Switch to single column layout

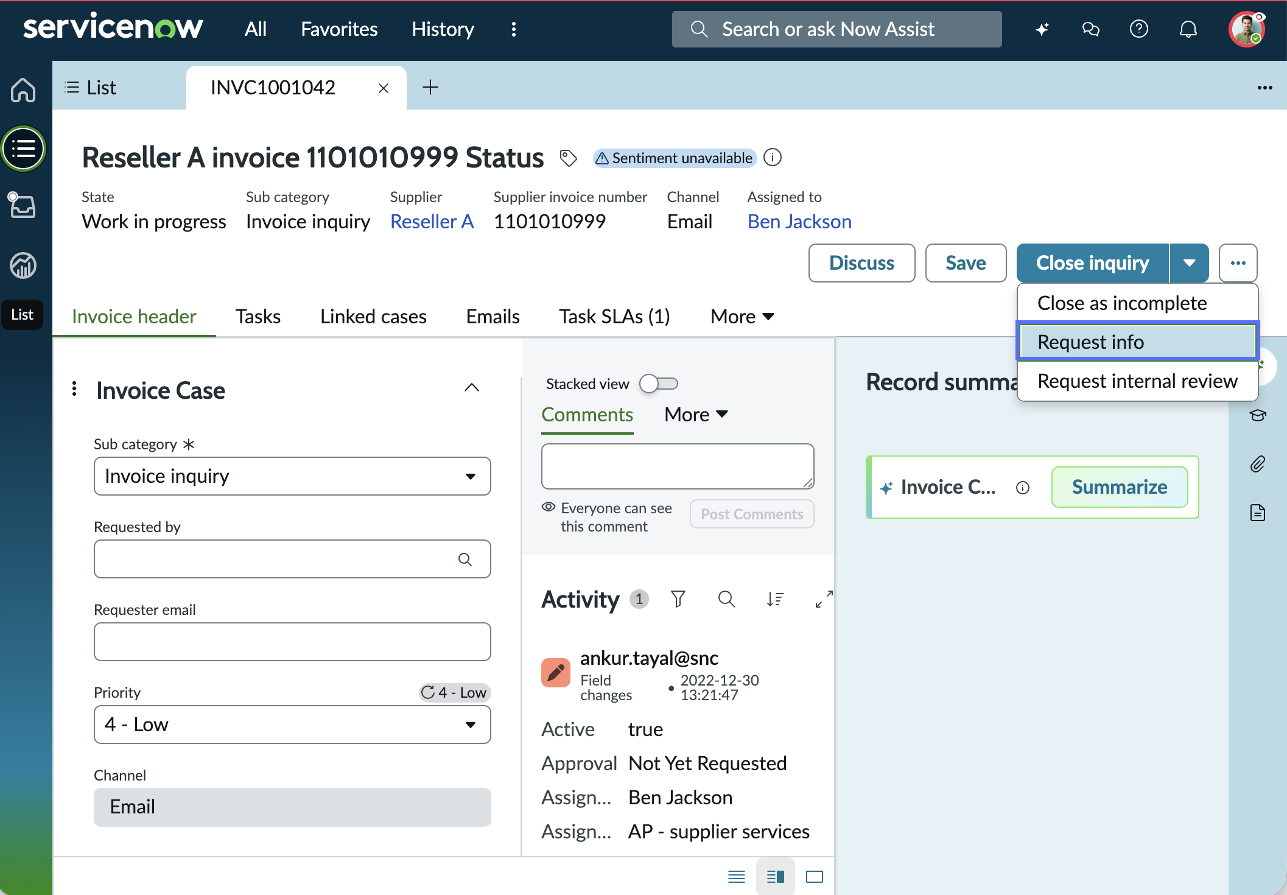[x=737, y=877]
